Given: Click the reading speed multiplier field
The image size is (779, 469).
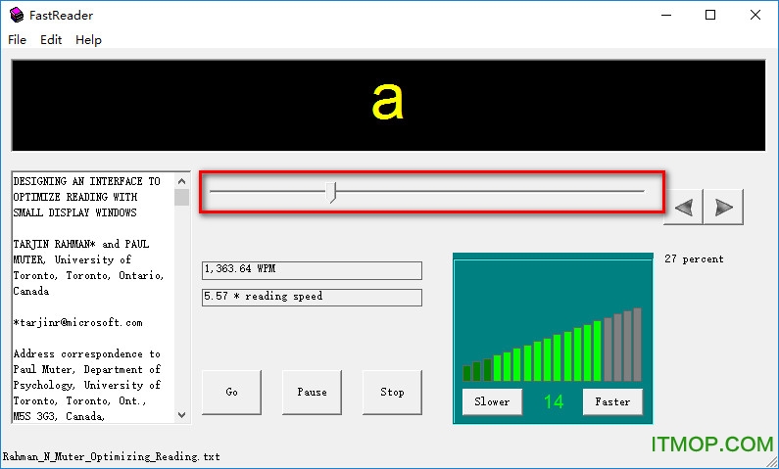Looking at the screenshot, I should tap(312, 297).
